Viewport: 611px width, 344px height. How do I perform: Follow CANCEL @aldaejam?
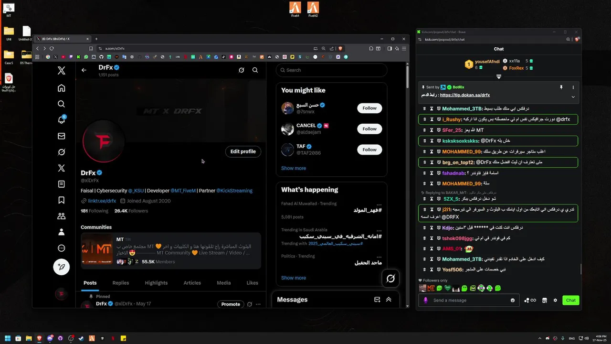369,129
